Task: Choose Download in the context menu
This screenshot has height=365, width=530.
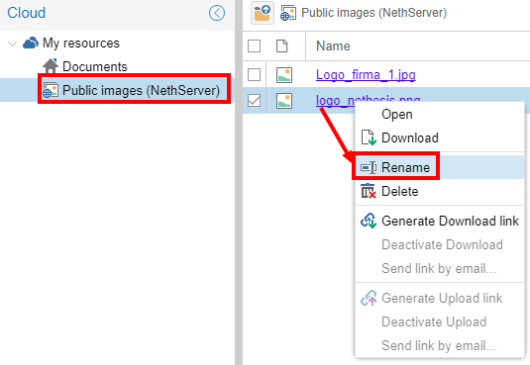Action: 440,137
